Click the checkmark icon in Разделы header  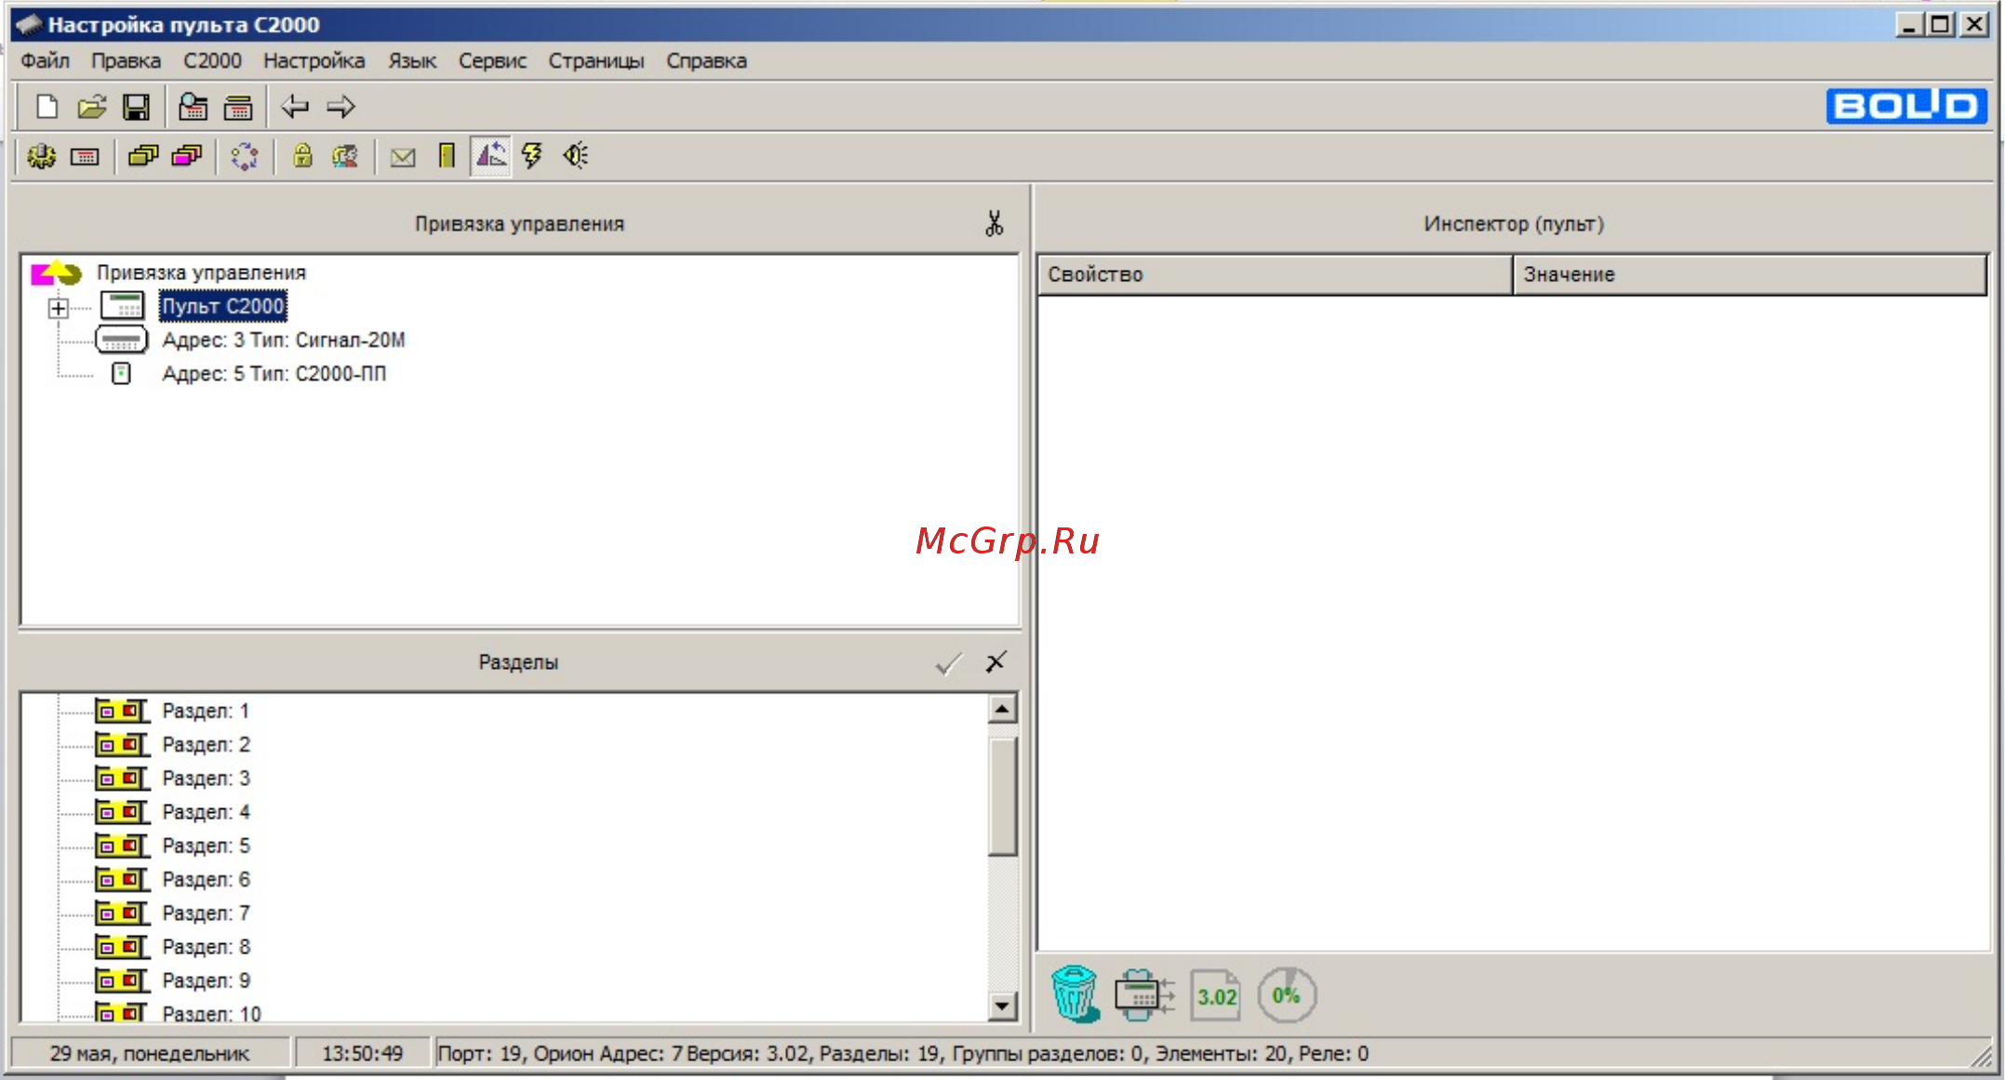click(x=948, y=663)
